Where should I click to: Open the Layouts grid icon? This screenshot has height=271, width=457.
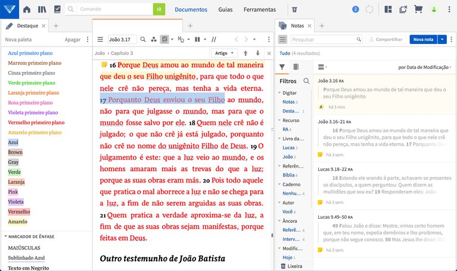click(388, 10)
